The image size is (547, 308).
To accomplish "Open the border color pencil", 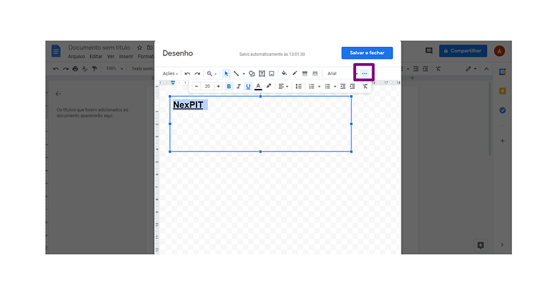I will [x=294, y=73].
